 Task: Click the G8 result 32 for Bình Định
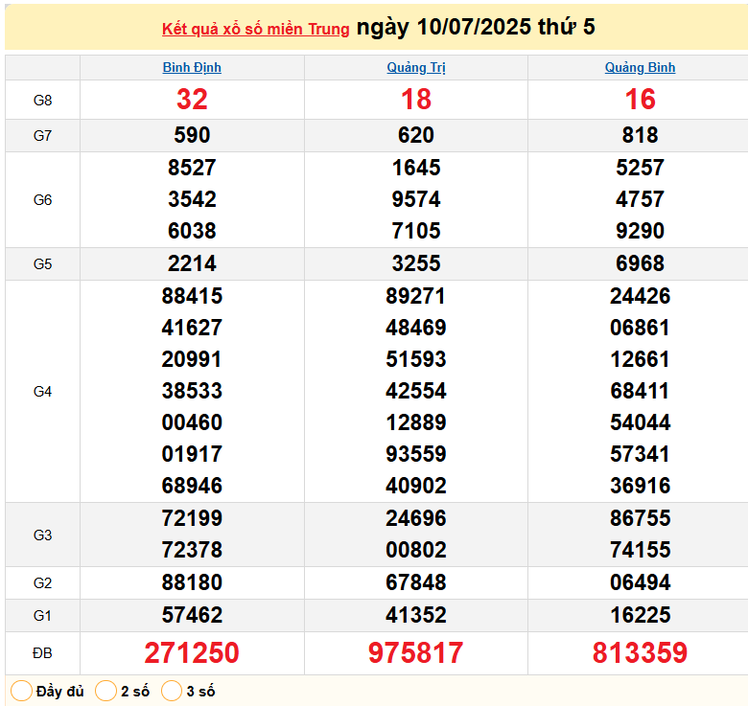point(192,100)
